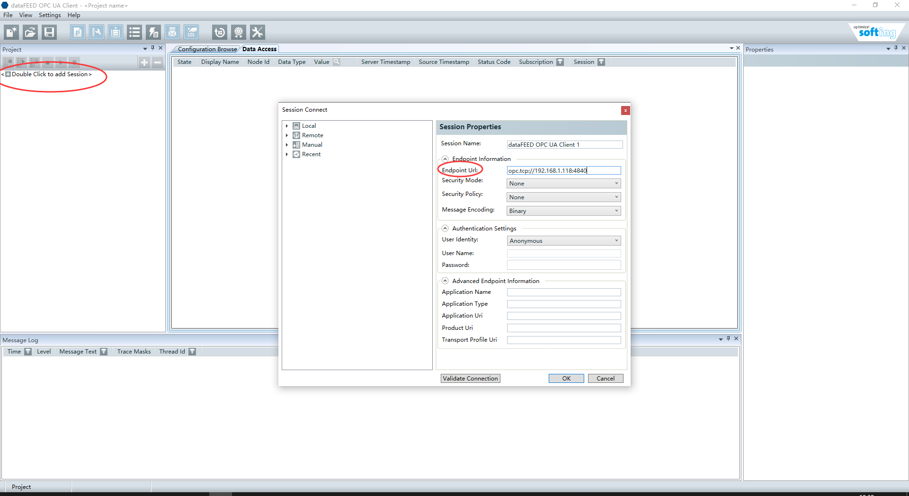Open the Project panel dropdown arrow
The width and height of the screenshot is (909, 496).
point(145,49)
